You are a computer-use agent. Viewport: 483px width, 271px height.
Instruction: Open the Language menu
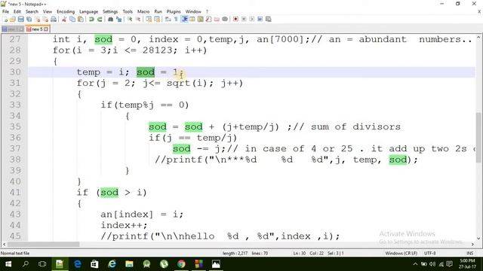[89, 11]
